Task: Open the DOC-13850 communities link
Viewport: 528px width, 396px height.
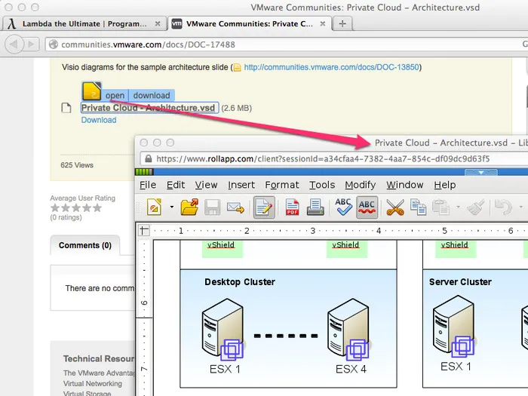Action: point(332,67)
